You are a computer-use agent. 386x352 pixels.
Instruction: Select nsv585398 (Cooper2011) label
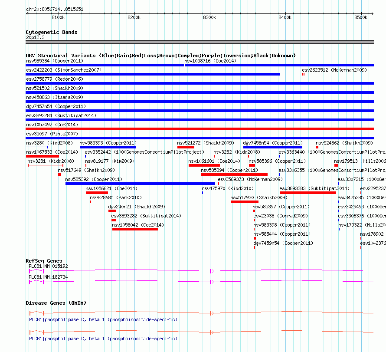(x=282, y=225)
